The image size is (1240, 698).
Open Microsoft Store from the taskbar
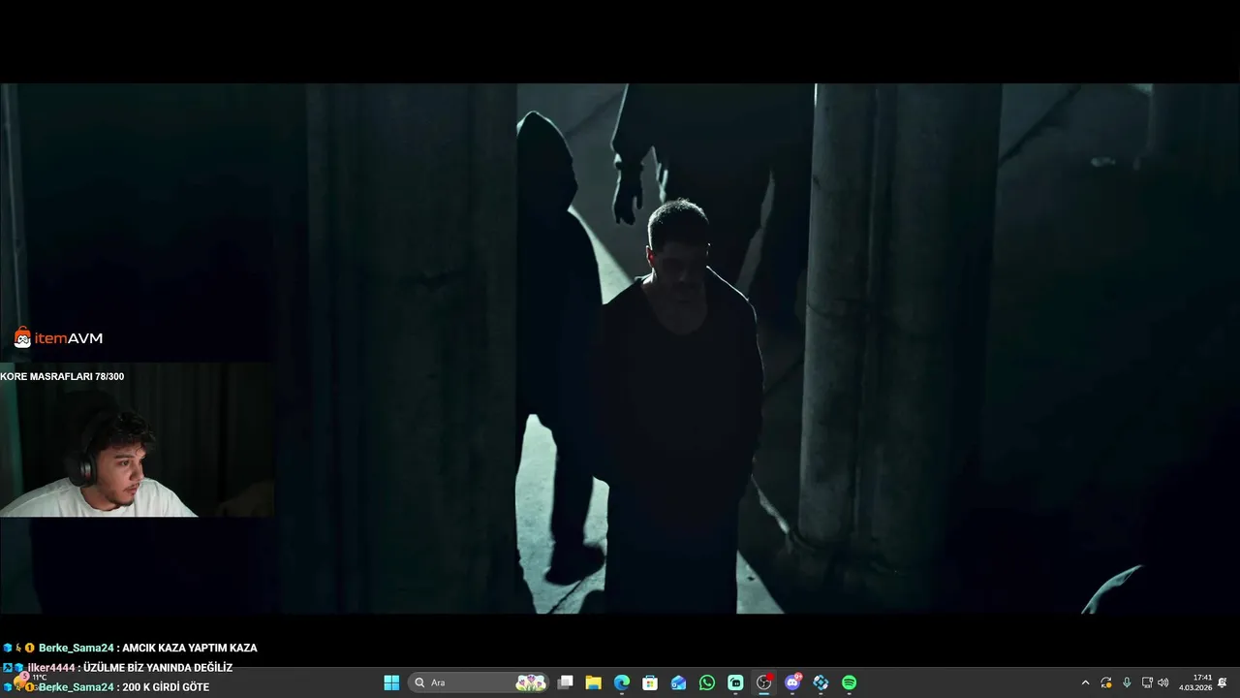pos(650,682)
